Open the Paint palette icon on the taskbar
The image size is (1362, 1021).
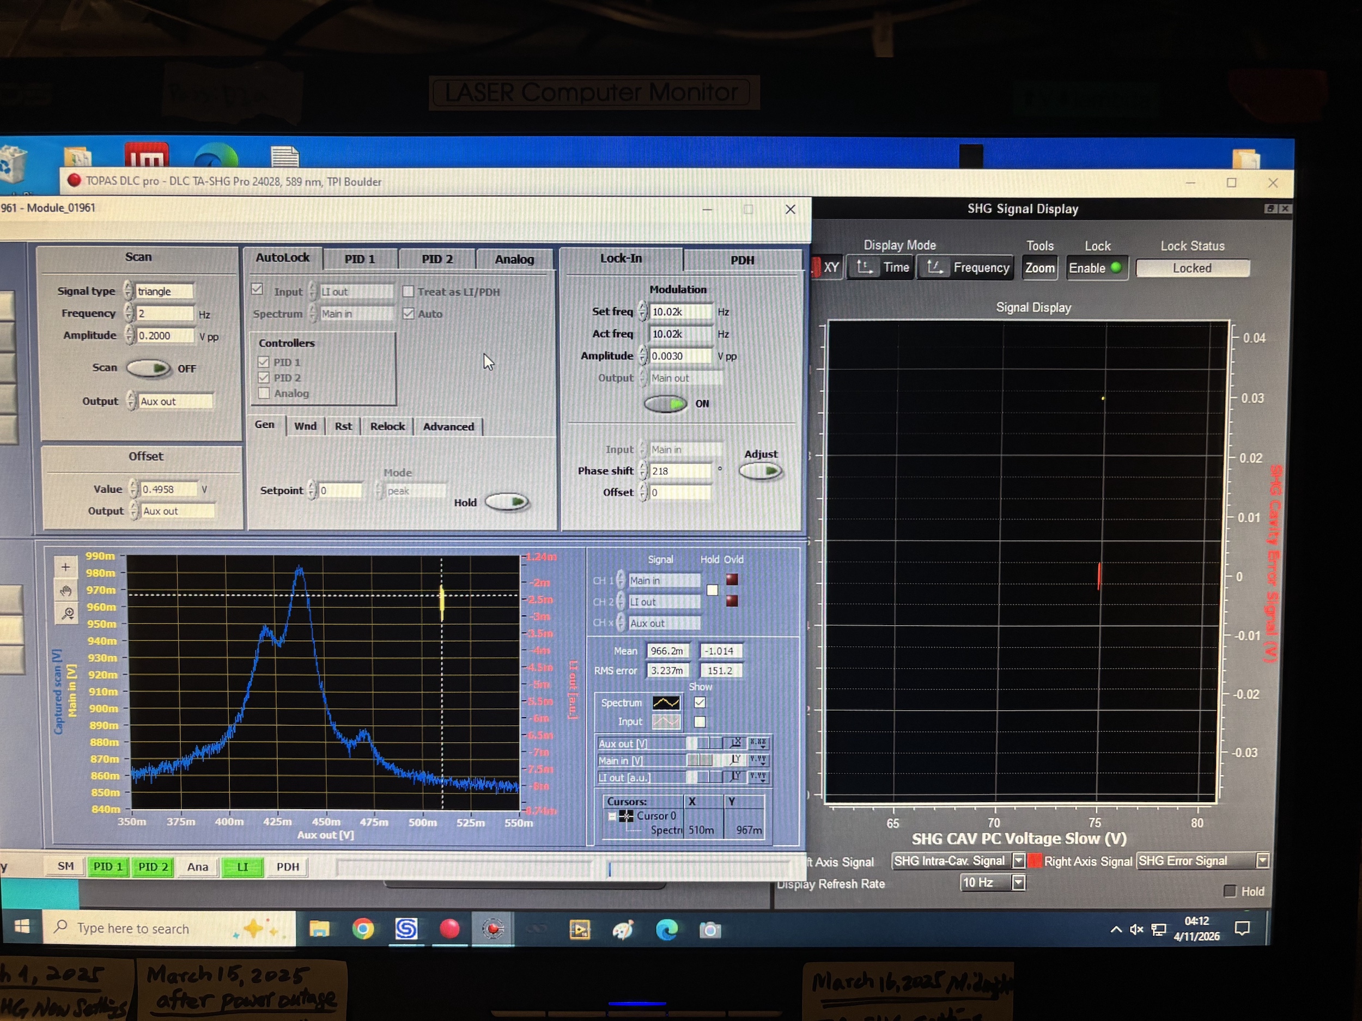(623, 930)
